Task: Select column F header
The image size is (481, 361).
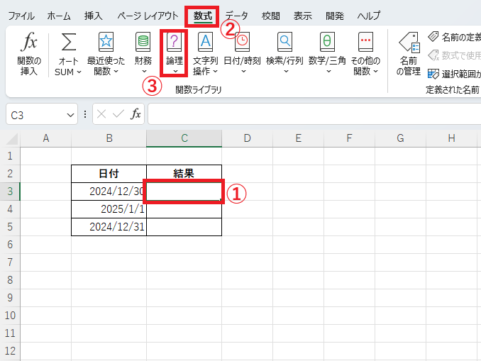Action: pos(349,138)
